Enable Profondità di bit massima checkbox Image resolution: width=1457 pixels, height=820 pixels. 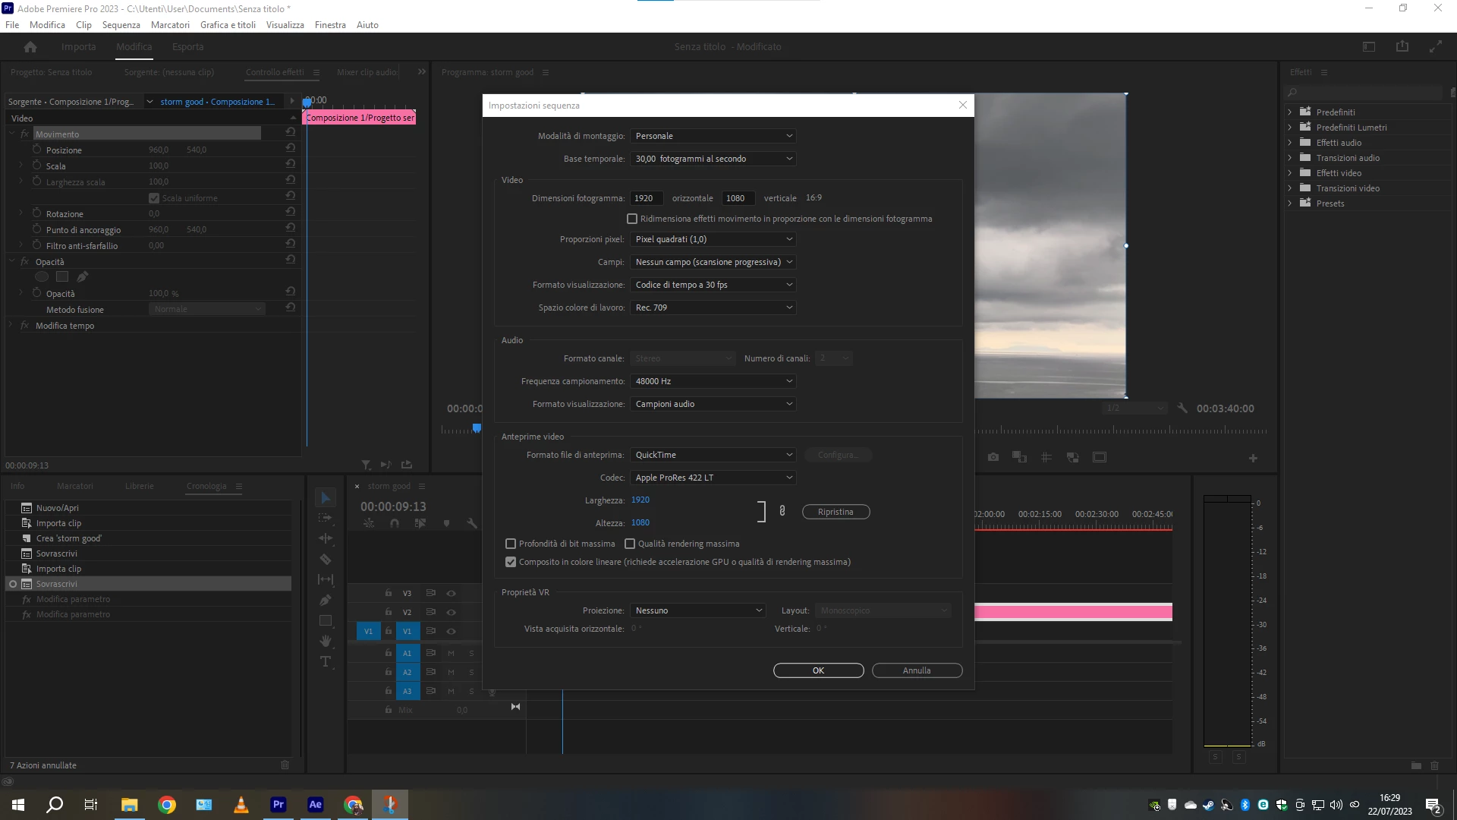[511, 544]
